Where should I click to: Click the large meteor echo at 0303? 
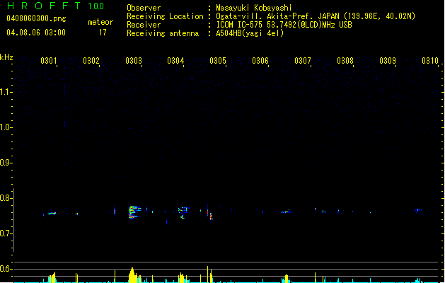(134, 212)
